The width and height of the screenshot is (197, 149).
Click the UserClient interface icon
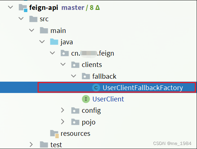pos(86,99)
